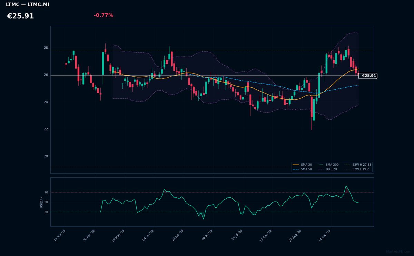The height and width of the screenshot is (256, 414).
Task: Click the 27 Aug '26 date label
Action: tap(295, 235)
